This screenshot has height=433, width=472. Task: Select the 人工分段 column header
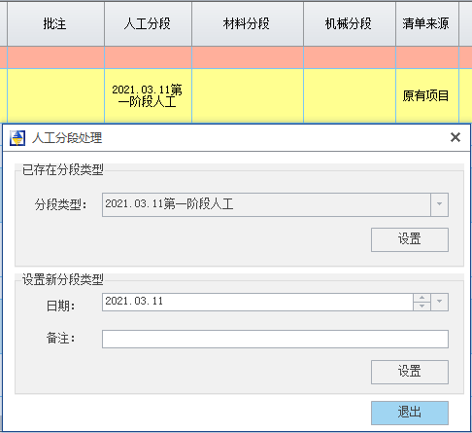pyautogui.click(x=149, y=23)
